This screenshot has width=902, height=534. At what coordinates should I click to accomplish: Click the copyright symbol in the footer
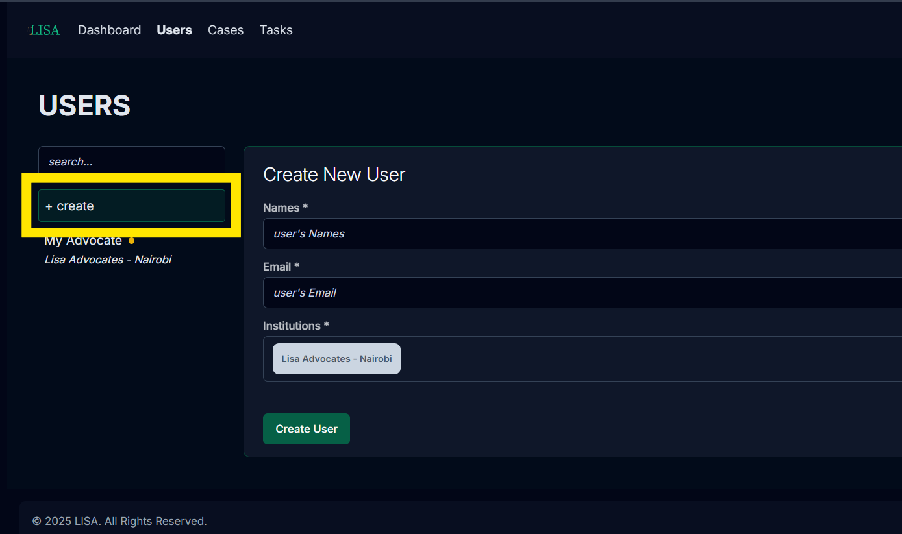point(39,520)
